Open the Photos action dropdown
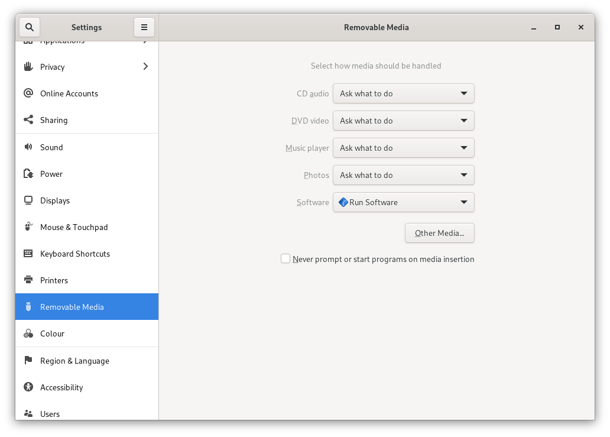 point(403,175)
